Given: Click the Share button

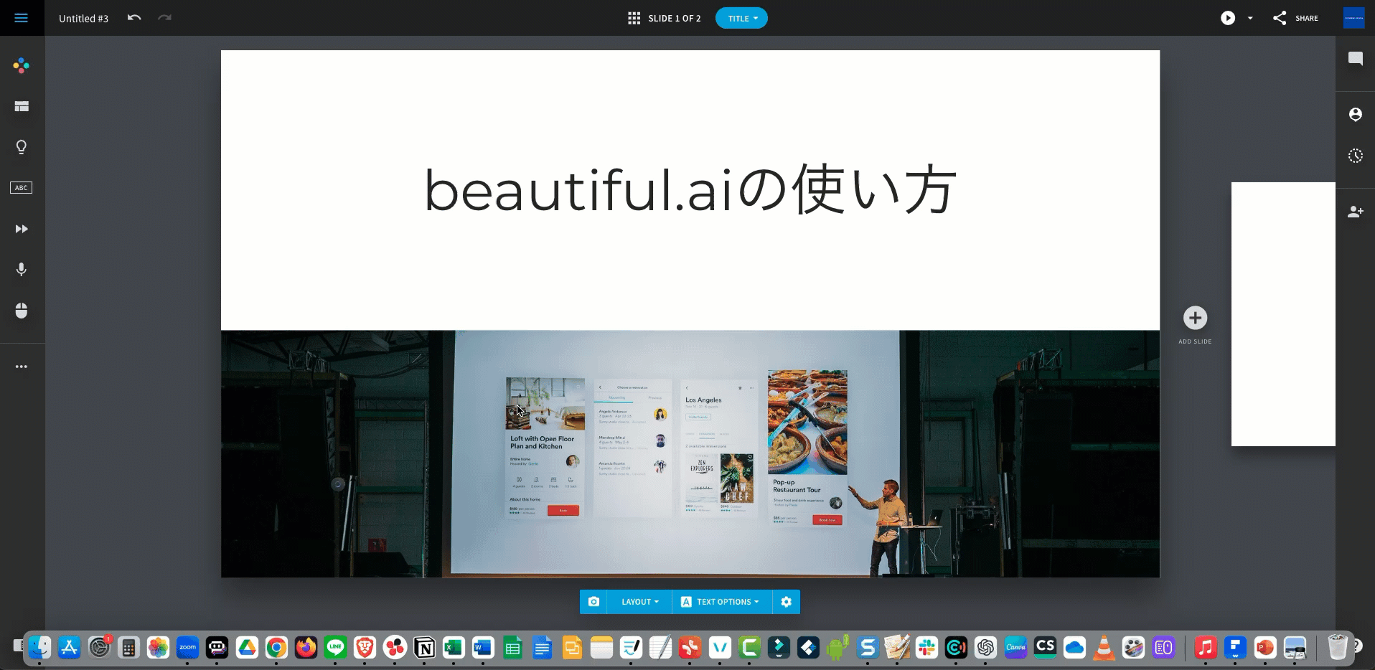Looking at the screenshot, I should 1296,18.
